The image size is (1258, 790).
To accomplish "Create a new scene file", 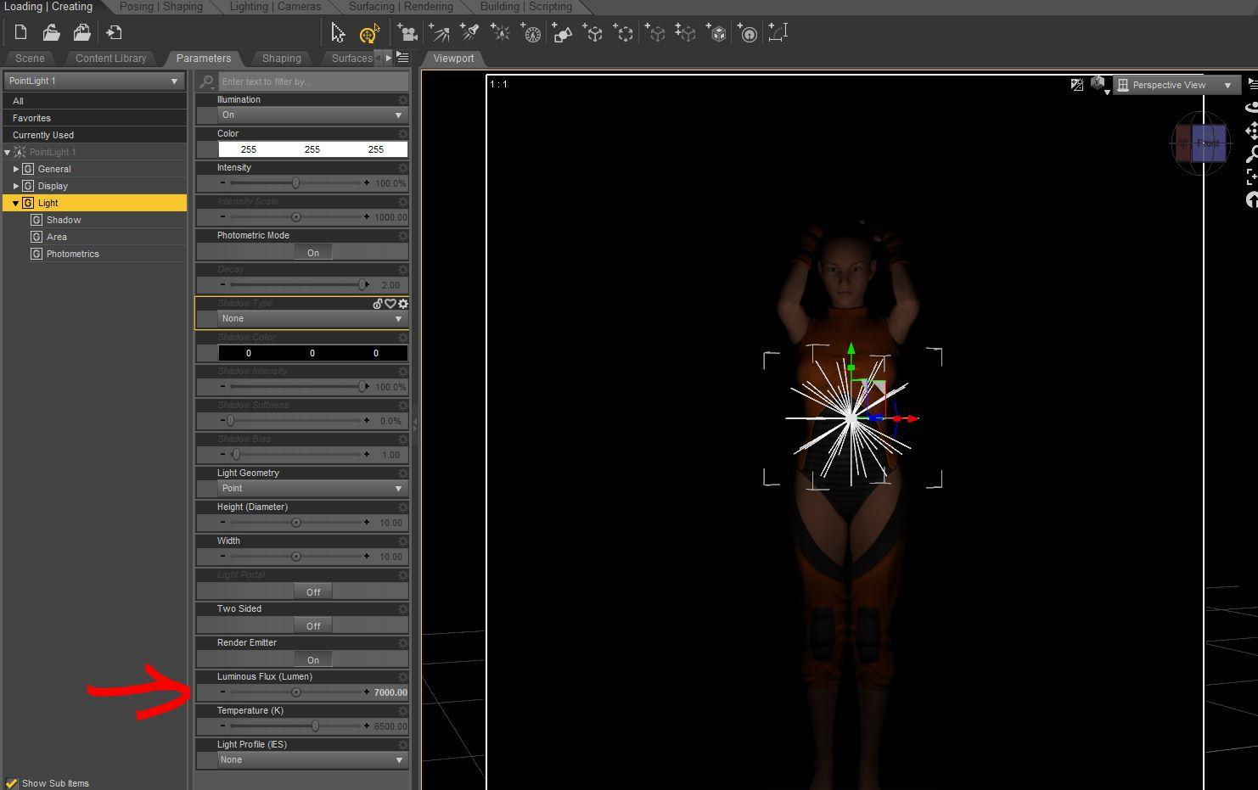I will [x=20, y=33].
